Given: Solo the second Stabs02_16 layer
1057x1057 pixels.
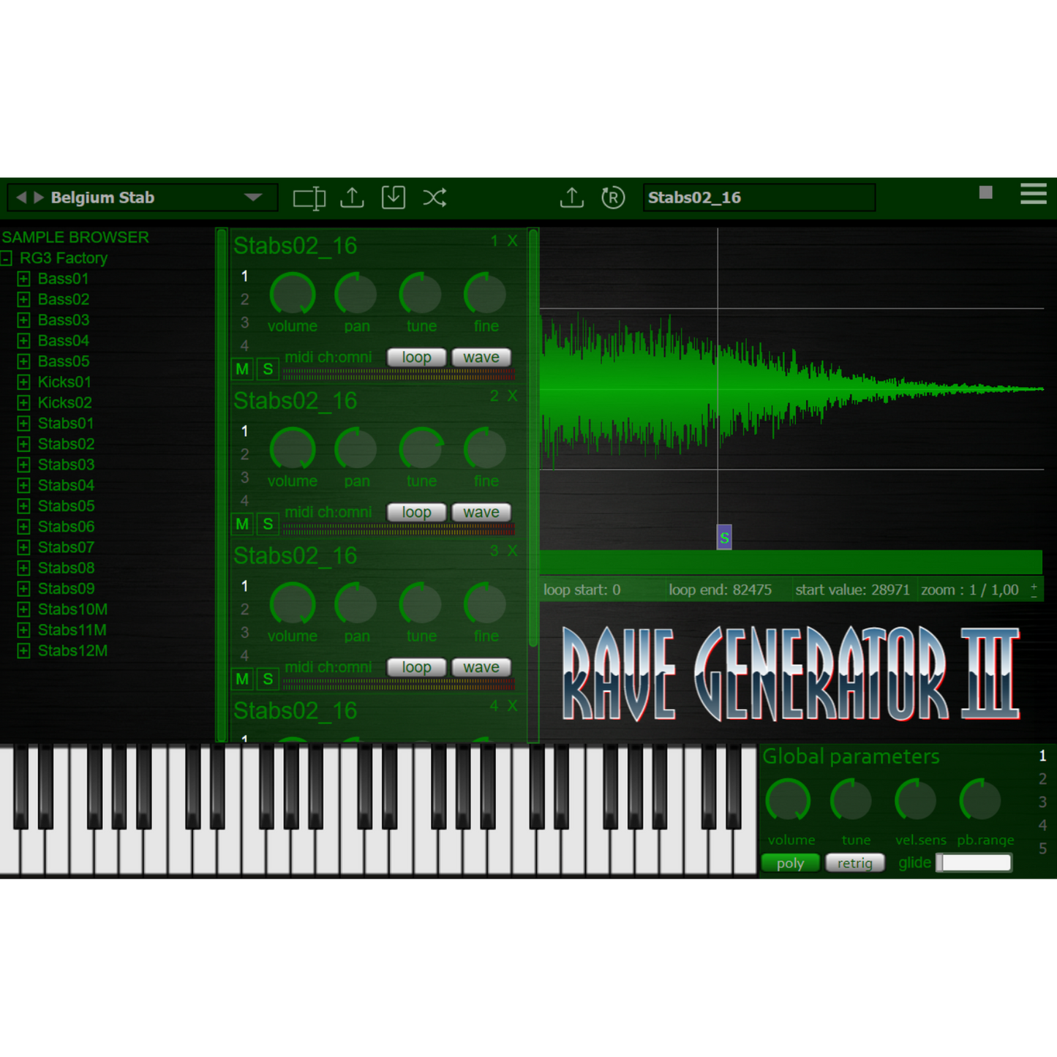Looking at the screenshot, I should 268,524.
